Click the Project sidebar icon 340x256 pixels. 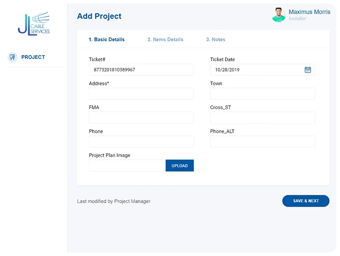pyautogui.click(x=12, y=57)
